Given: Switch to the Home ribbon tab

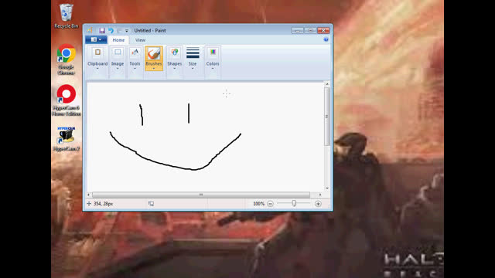Looking at the screenshot, I should pyautogui.click(x=118, y=40).
